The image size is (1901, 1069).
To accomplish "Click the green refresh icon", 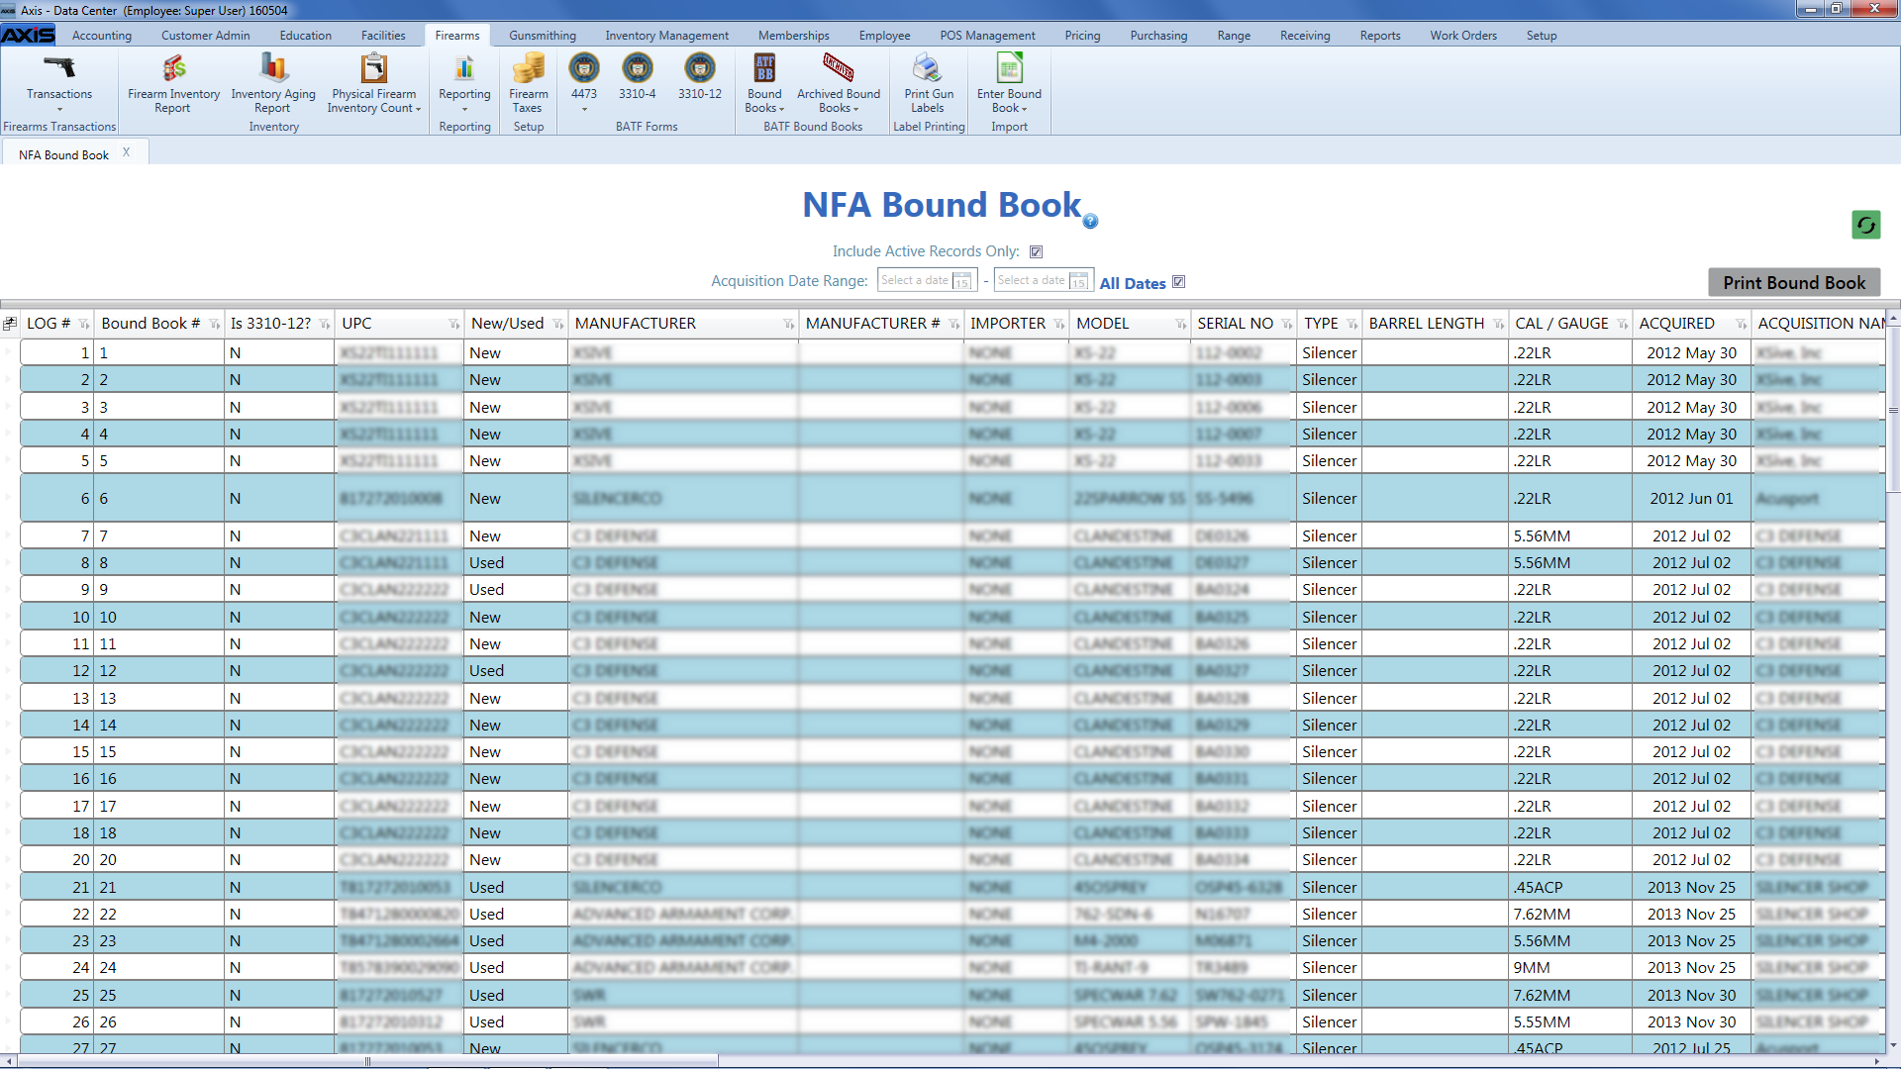I will click(x=1865, y=225).
